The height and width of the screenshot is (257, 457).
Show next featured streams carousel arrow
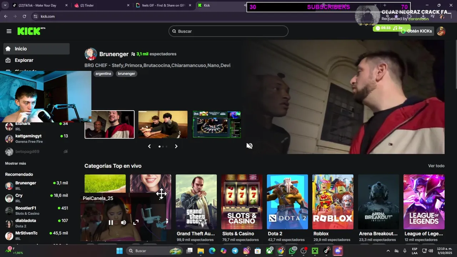tap(176, 146)
